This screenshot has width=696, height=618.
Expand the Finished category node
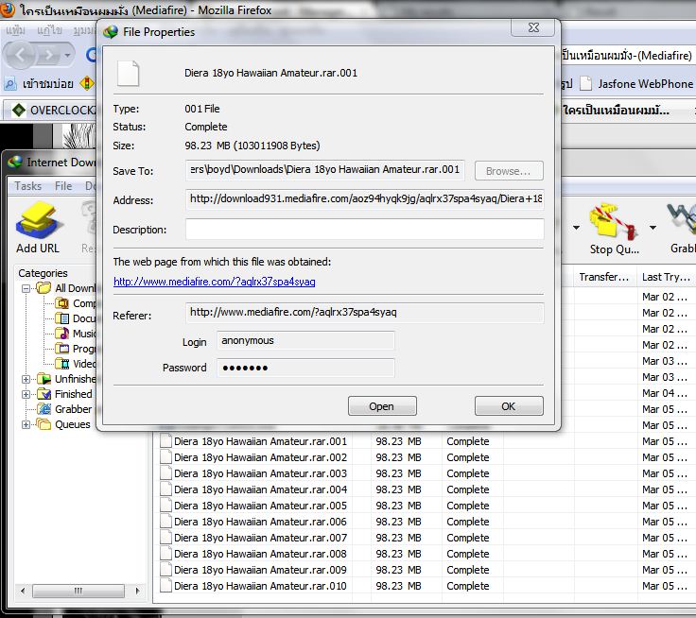pos(26,394)
